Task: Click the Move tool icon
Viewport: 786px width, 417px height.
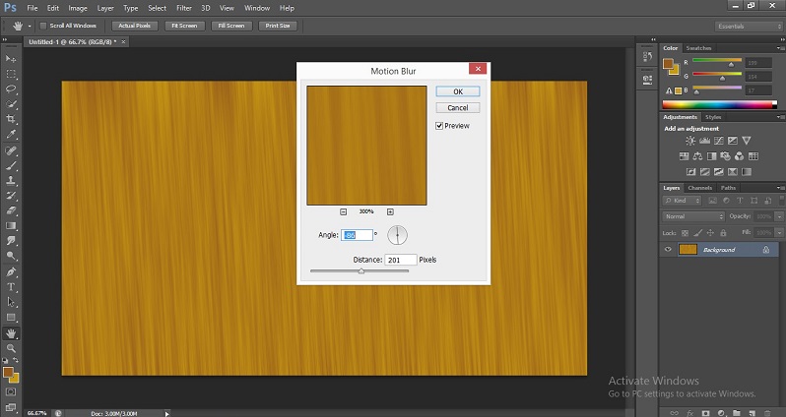Action: tap(11, 58)
